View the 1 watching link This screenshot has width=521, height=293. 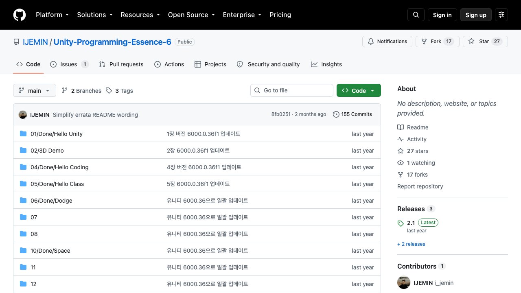click(x=416, y=163)
